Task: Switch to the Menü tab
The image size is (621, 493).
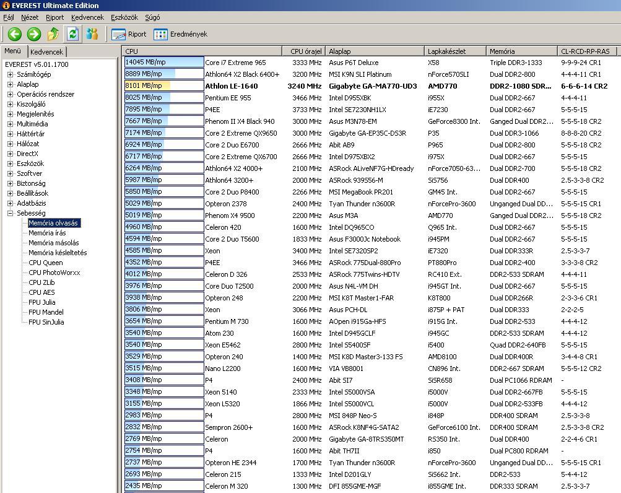Action: pyautogui.click(x=12, y=51)
